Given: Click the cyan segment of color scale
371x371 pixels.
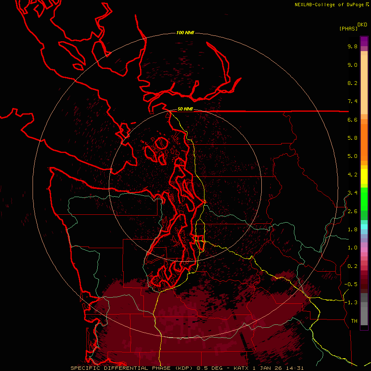Looking at the screenshot, I should tap(364, 227).
